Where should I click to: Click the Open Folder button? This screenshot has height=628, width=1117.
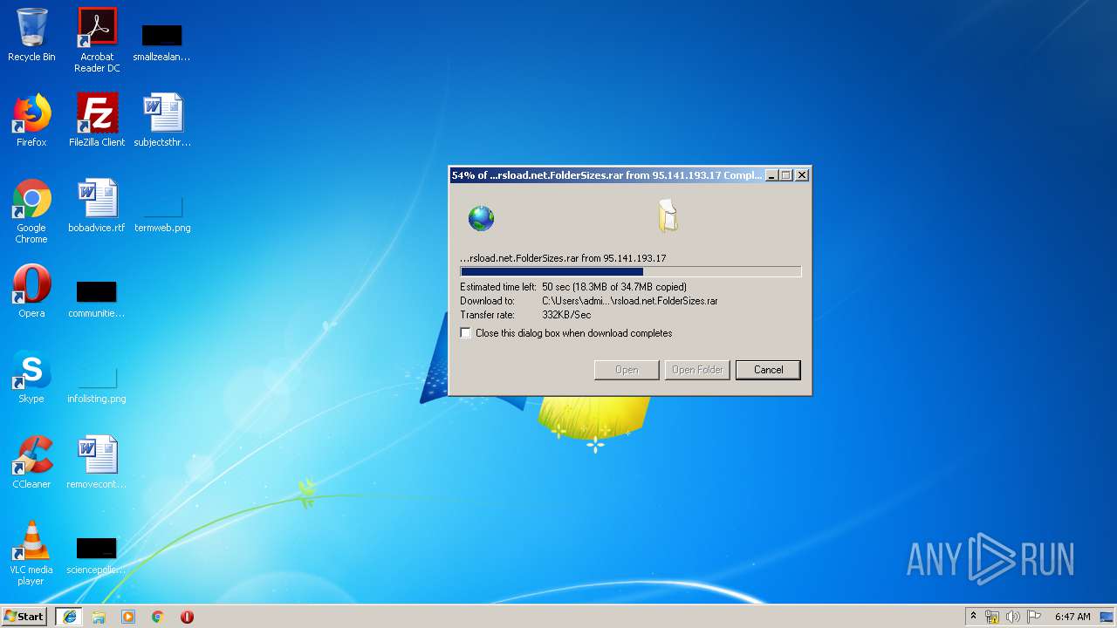click(x=697, y=370)
